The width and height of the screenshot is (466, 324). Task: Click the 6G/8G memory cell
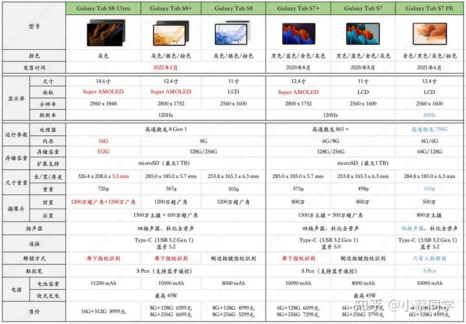330,141
